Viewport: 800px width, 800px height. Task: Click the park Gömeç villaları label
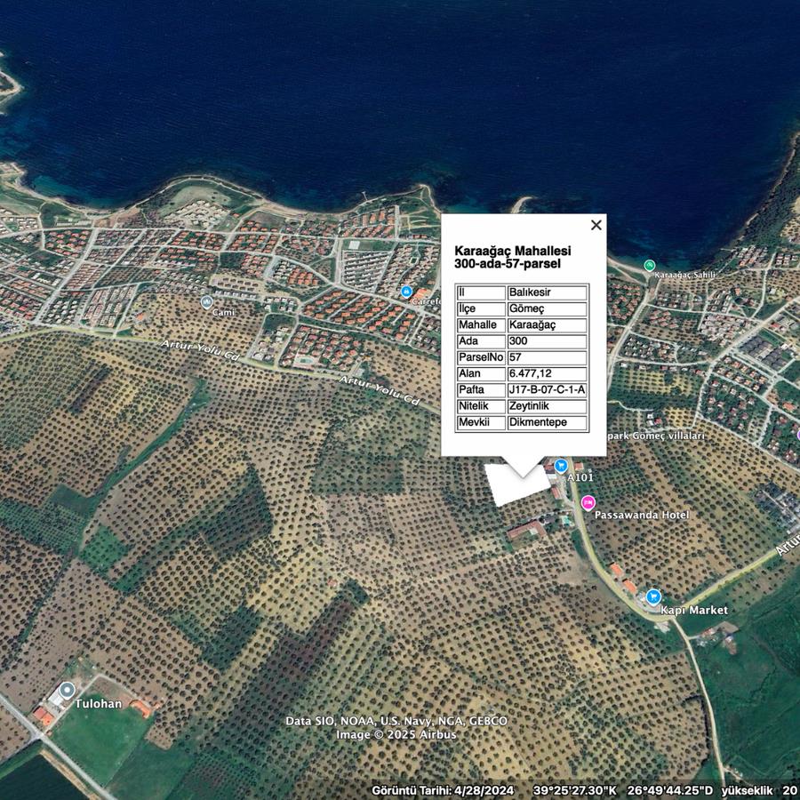click(656, 436)
